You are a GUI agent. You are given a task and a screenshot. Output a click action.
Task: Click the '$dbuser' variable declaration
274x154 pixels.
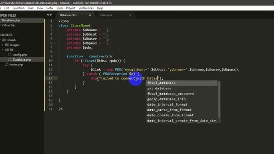click(x=89, y=39)
